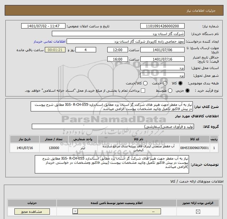227x219 pixels.
Task: Open the license status dropdown arrow
Action: pos(75,211)
